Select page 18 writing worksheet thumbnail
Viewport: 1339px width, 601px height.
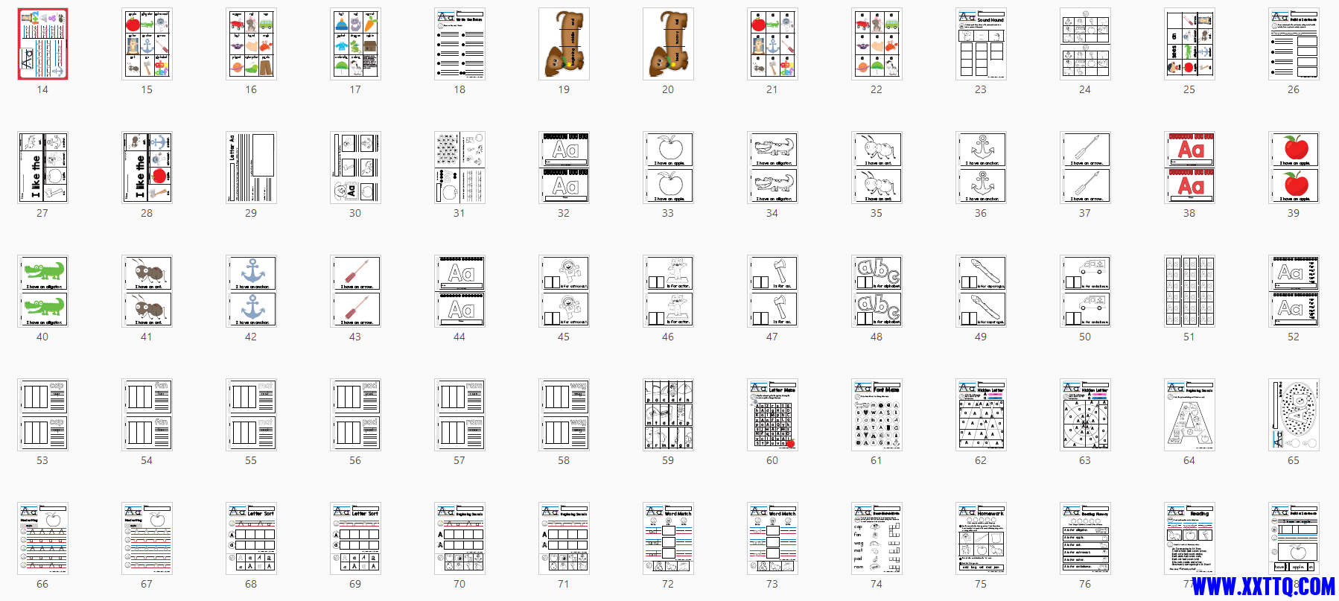point(459,44)
